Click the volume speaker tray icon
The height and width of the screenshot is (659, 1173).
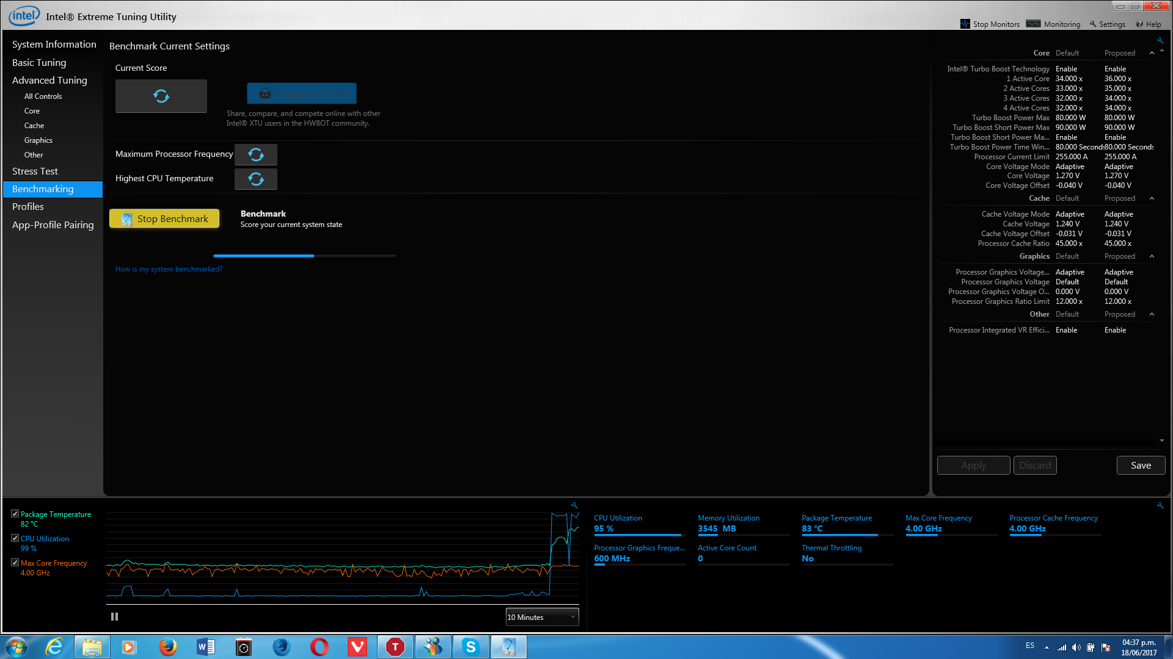[x=1076, y=647]
